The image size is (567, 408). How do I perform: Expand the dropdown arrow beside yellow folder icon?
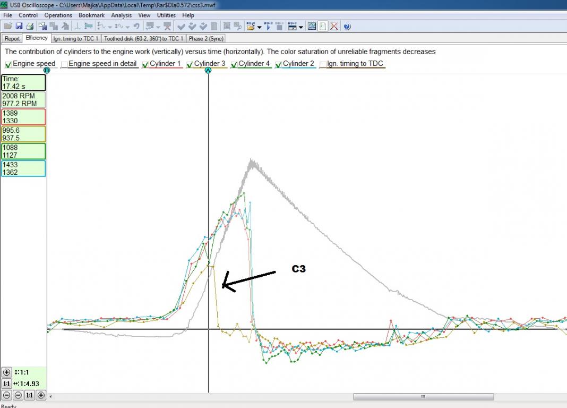[259, 27]
